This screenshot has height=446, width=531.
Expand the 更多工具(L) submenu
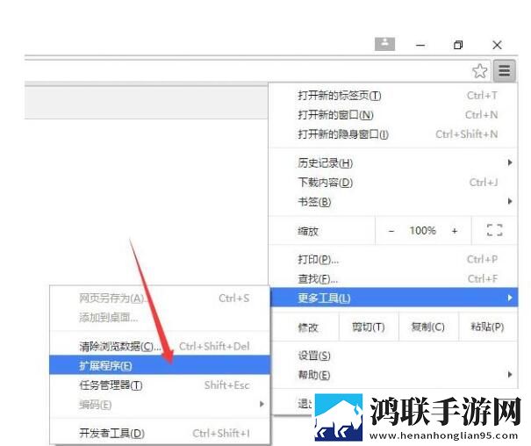pyautogui.click(x=394, y=298)
